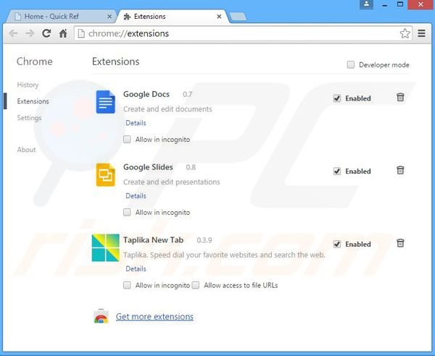
Task: Close the Extensions tab
Action: coord(219,17)
